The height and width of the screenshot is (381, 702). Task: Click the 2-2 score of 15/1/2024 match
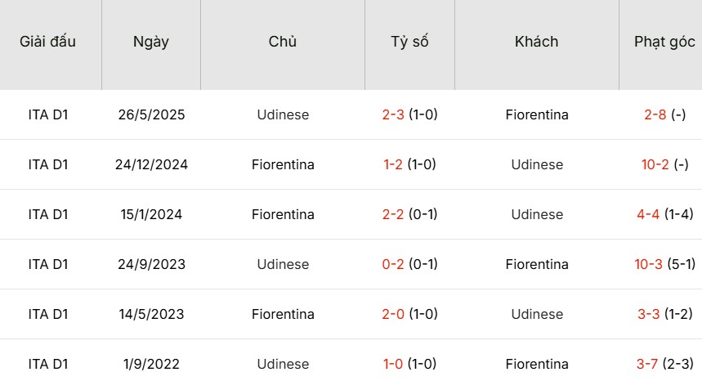pos(394,214)
